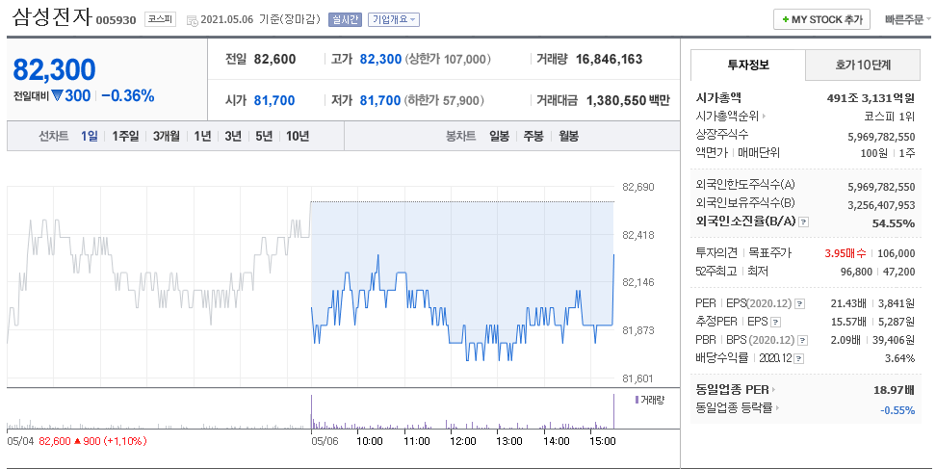This screenshot has height=469, width=936.
Task: Click the 거래대금 value 1,380,550 백만
Action: 628,100
